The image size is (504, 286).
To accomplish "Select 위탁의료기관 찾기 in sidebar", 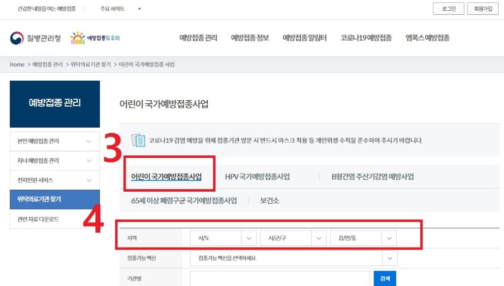I will click(55, 200).
